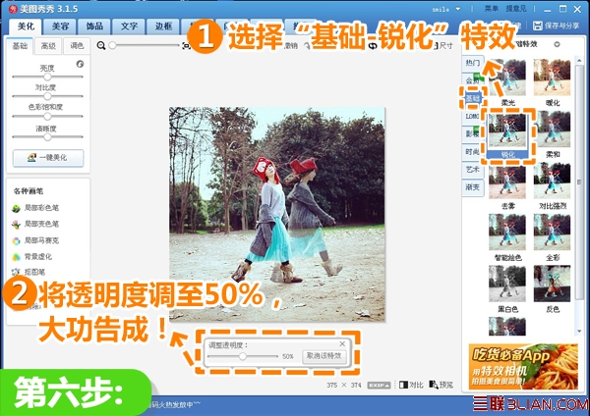The width and height of the screenshot is (590, 416).
Task: Click the 调整透明度 slider handle
Action: tap(243, 356)
